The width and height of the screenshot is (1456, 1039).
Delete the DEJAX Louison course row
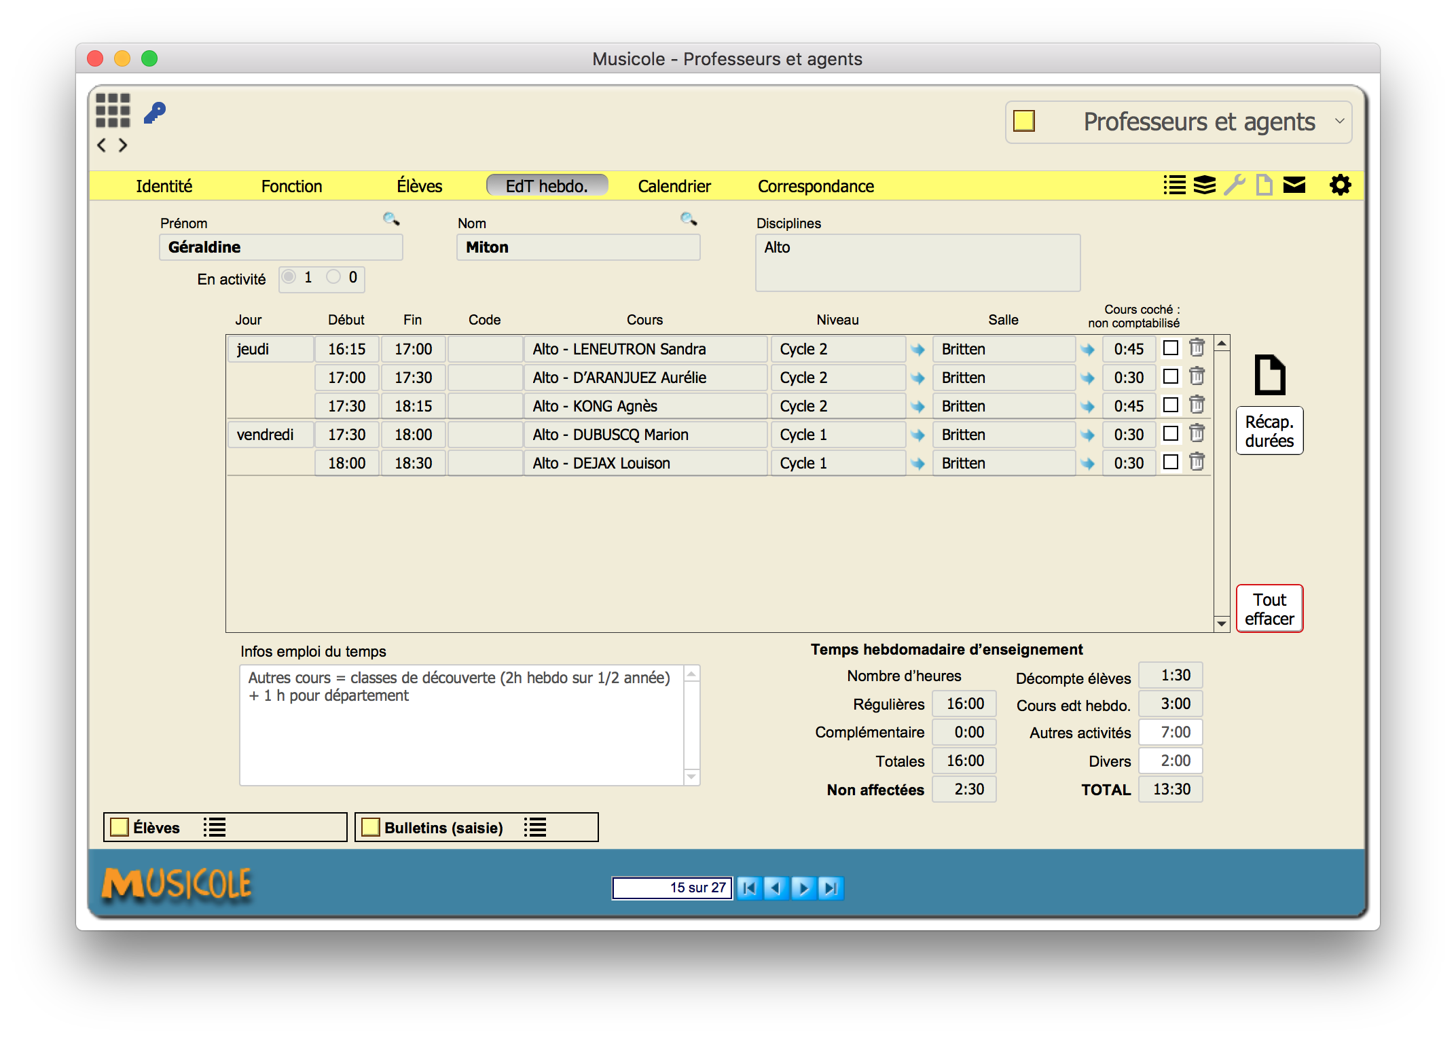click(1197, 462)
